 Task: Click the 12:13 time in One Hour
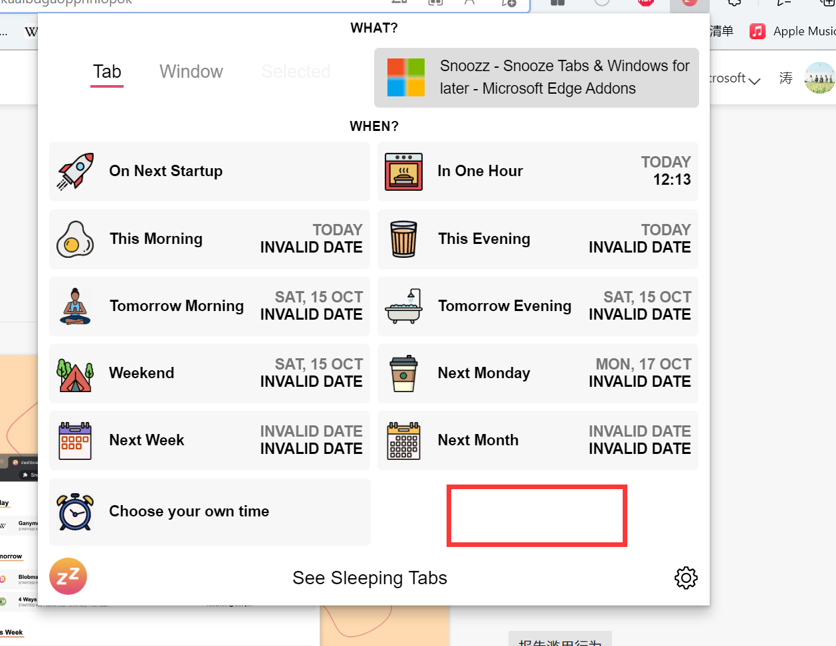pos(672,179)
